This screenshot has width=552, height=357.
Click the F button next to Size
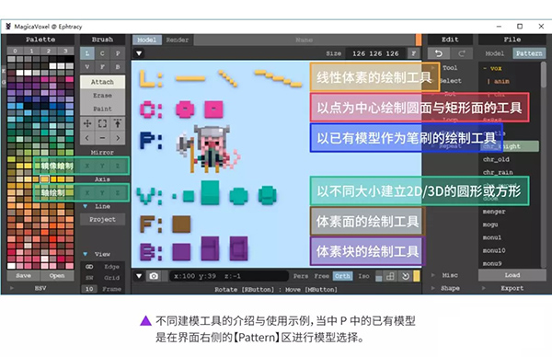pyautogui.click(x=414, y=53)
